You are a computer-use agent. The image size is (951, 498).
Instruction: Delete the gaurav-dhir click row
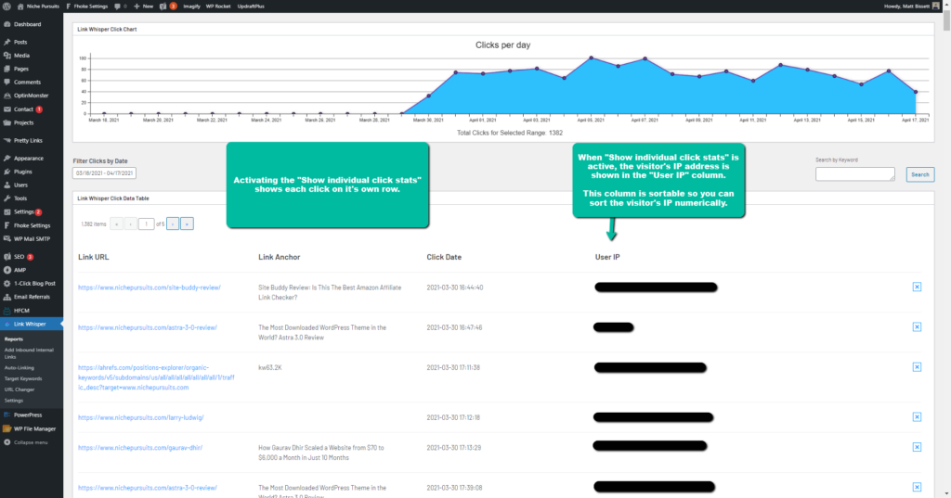pos(917,447)
